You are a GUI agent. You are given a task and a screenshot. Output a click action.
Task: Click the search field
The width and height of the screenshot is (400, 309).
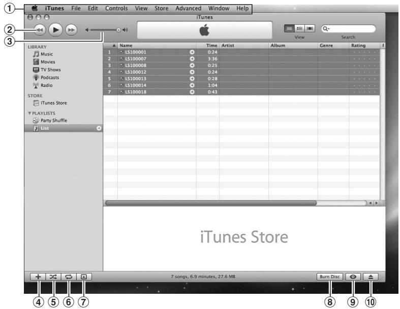(x=349, y=29)
